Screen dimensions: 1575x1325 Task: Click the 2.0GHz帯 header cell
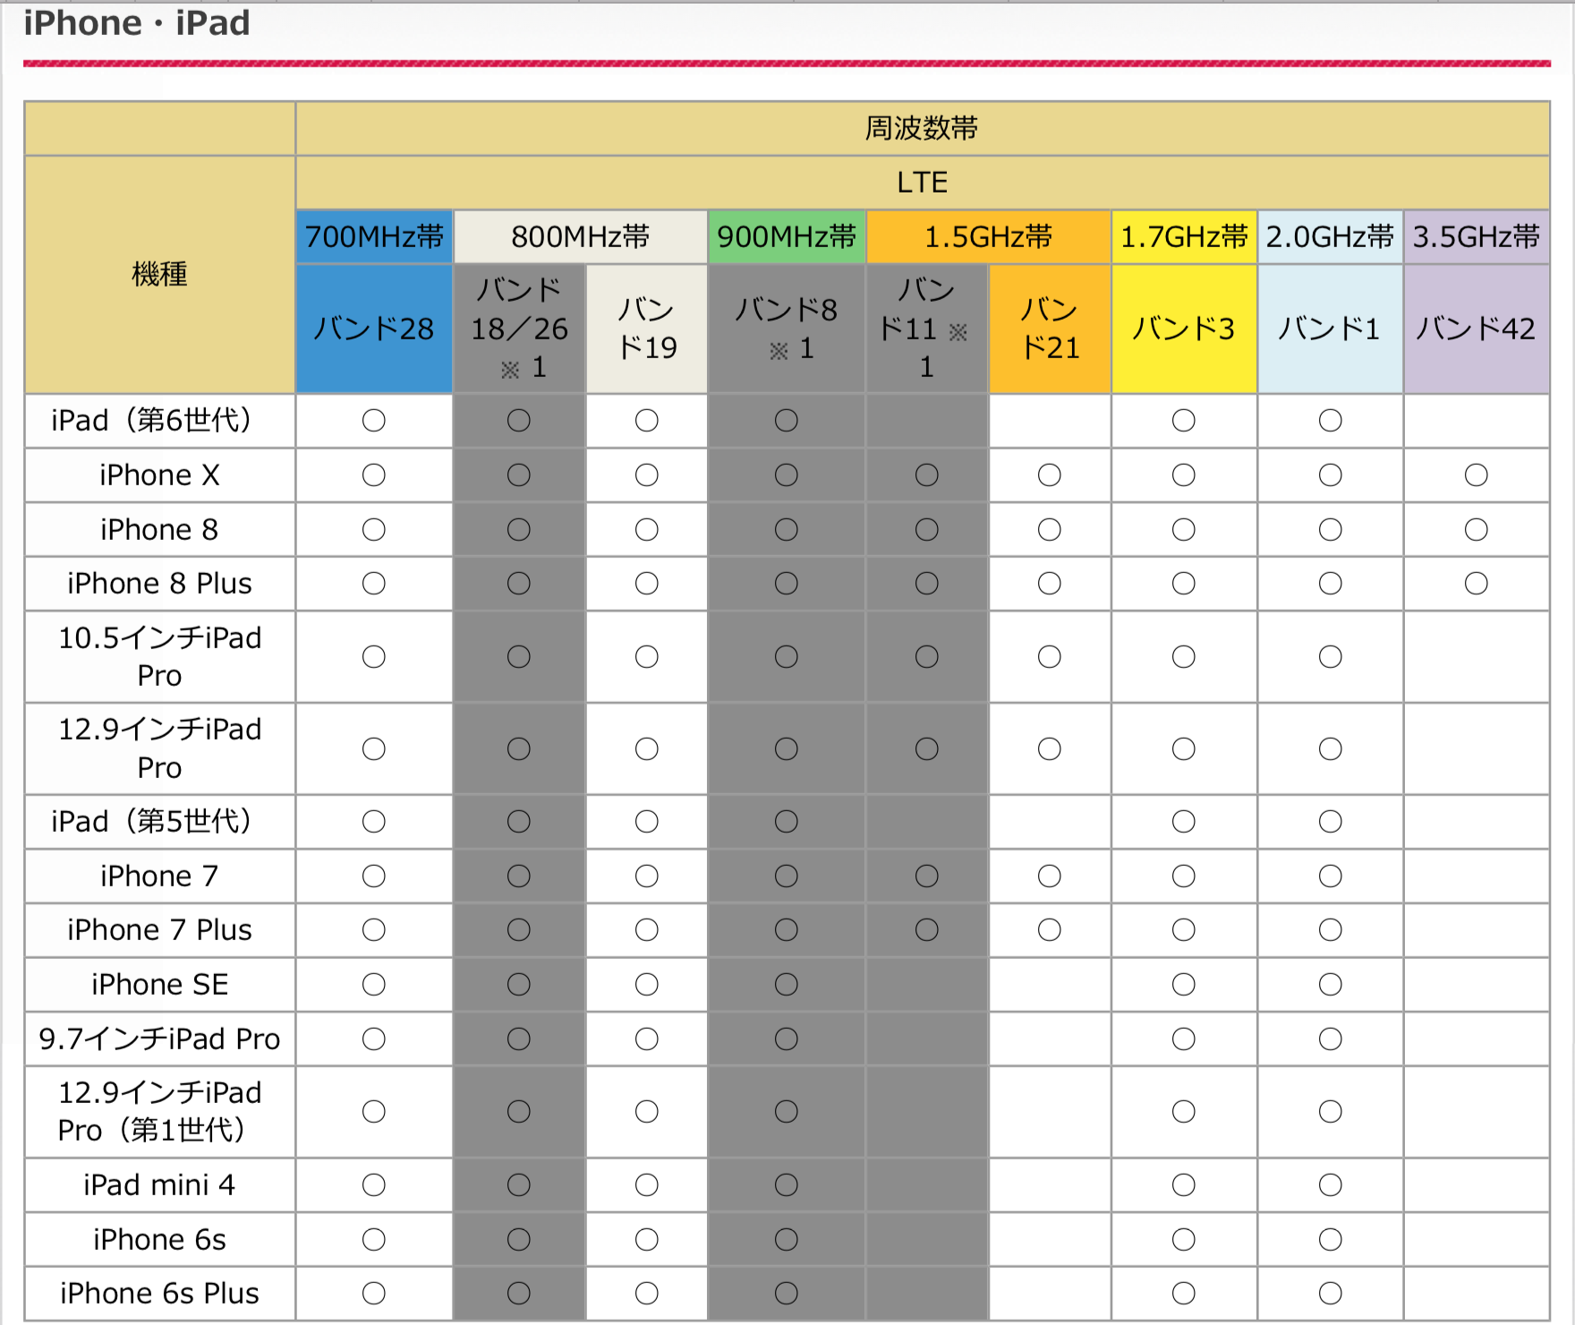pyautogui.click(x=1330, y=237)
